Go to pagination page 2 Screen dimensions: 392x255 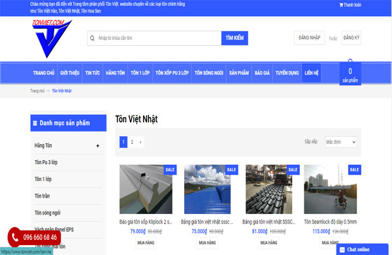tap(132, 142)
